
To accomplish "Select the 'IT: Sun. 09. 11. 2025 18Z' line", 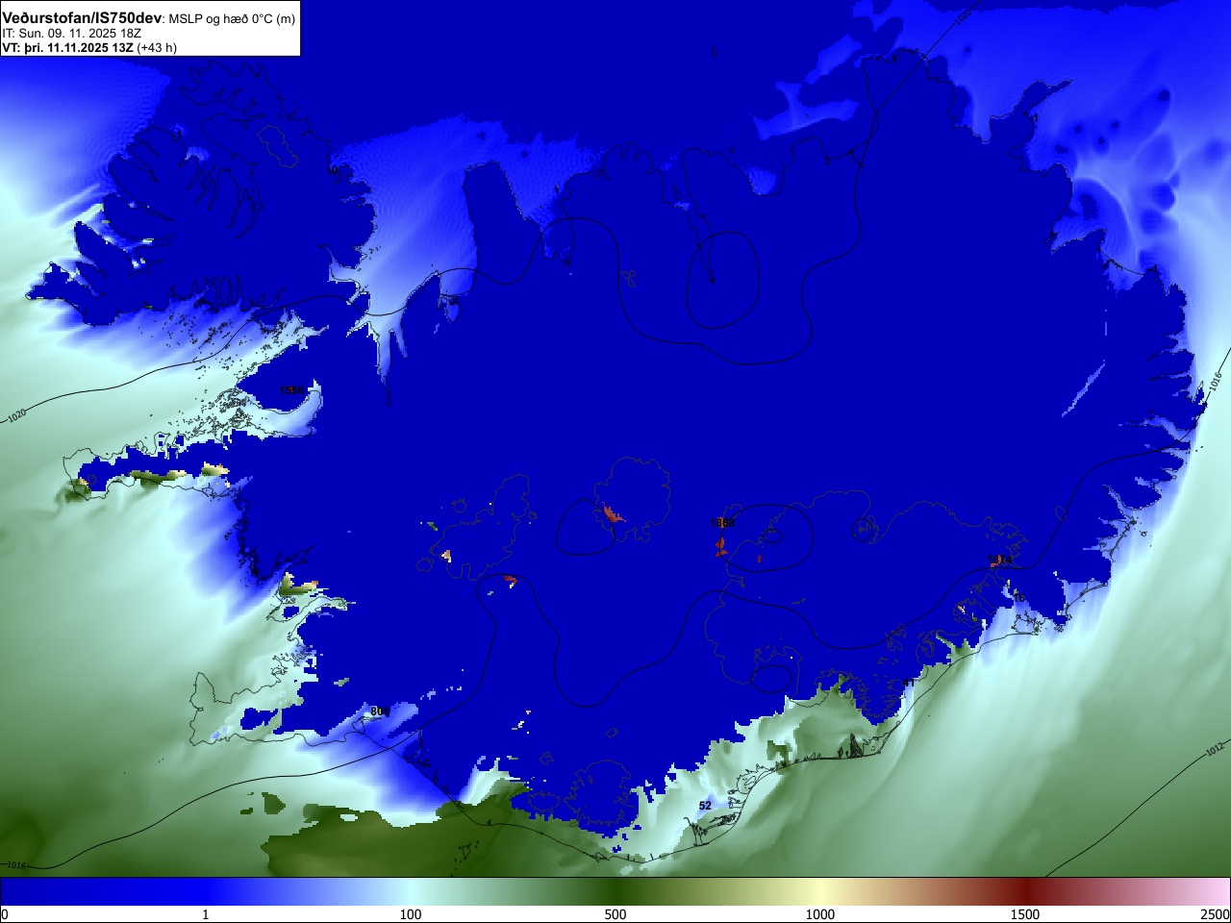I will coord(72,33).
